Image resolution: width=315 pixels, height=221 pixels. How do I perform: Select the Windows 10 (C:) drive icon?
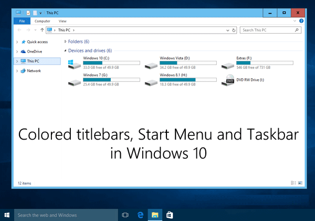tap(74, 65)
